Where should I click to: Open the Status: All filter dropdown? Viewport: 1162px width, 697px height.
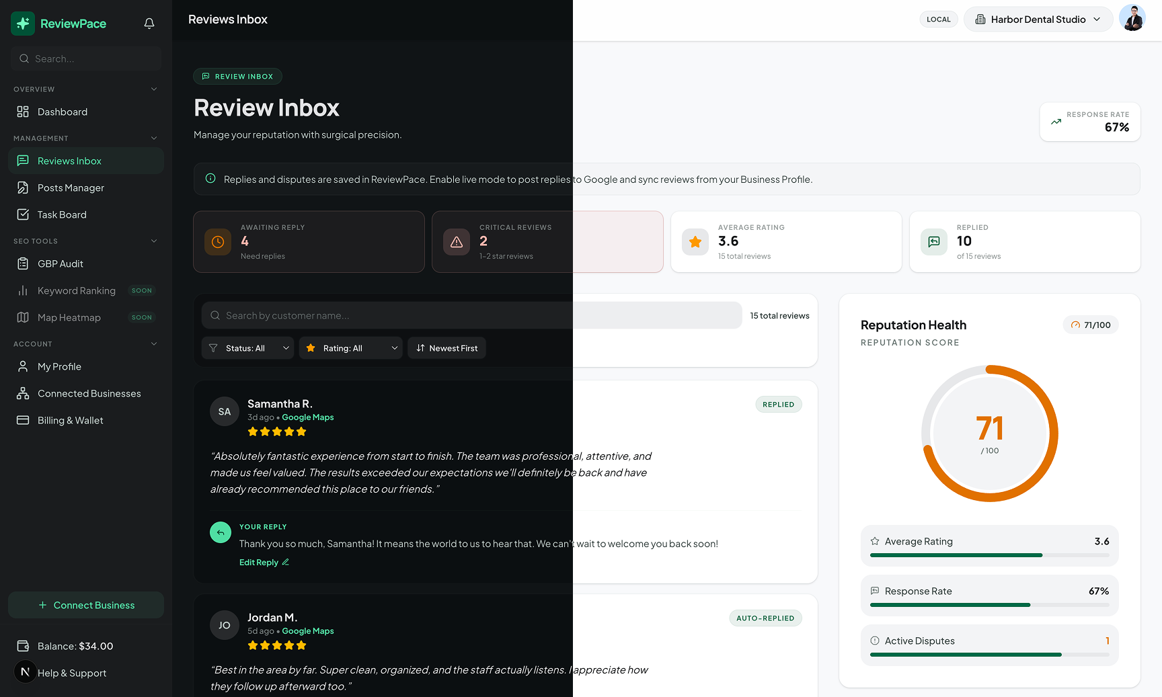point(247,348)
